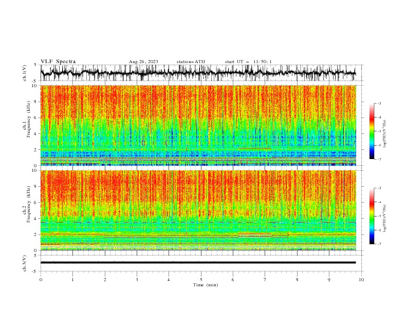Click inside the ch.2 spectrogram panel

(x=198, y=210)
